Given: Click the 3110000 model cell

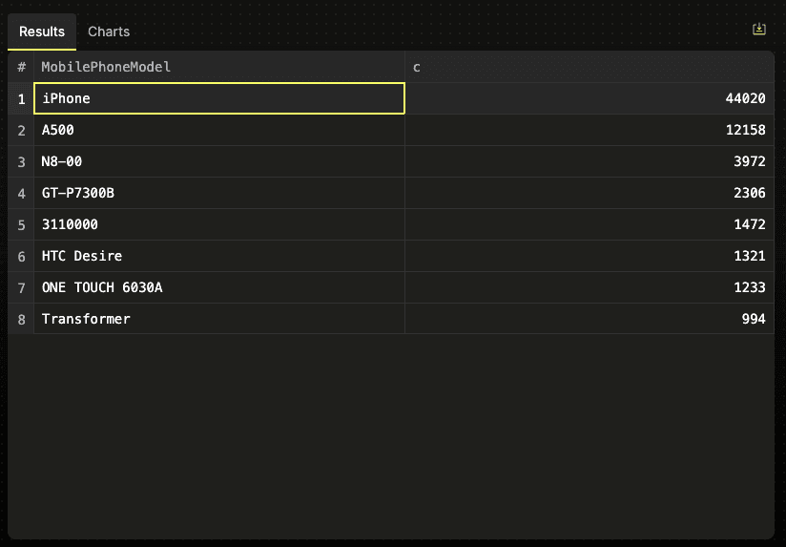Looking at the screenshot, I should tap(218, 224).
